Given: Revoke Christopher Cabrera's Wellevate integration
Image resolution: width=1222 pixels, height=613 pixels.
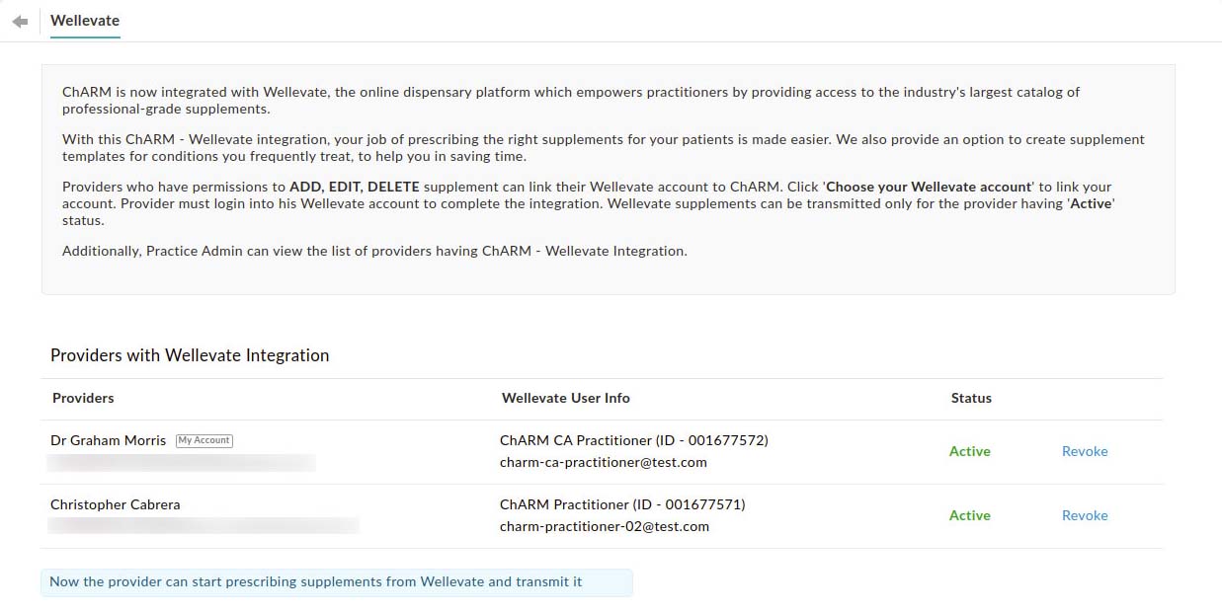Looking at the screenshot, I should [x=1085, y=515].
